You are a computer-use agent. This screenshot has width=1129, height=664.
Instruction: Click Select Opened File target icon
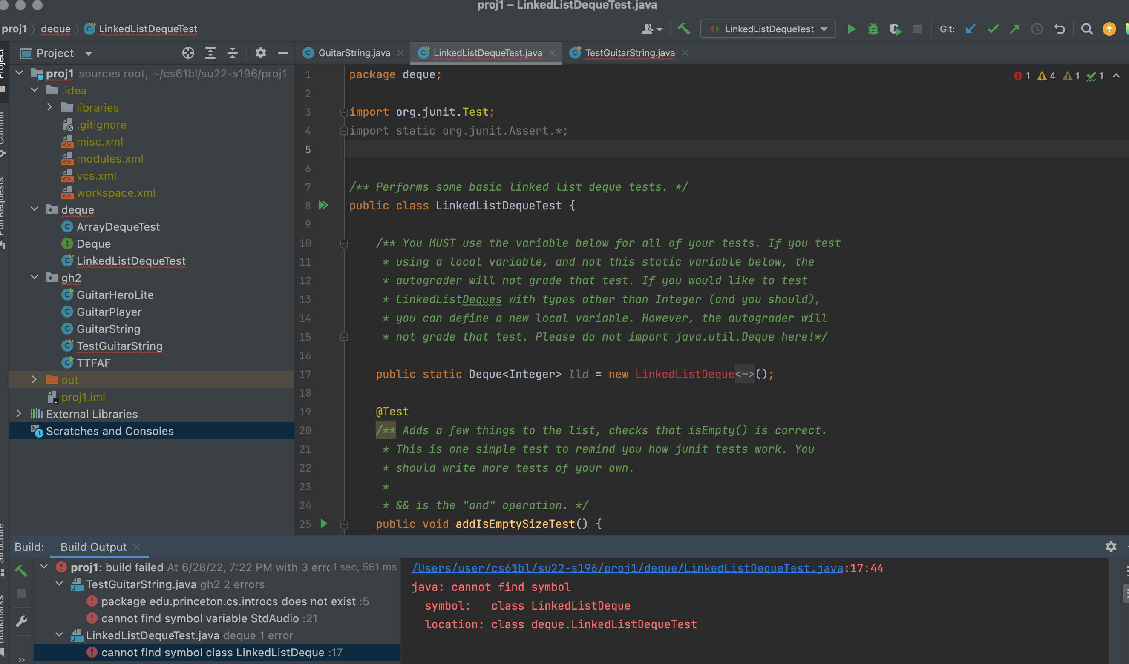pyautogui.click(x=188, y=53)
